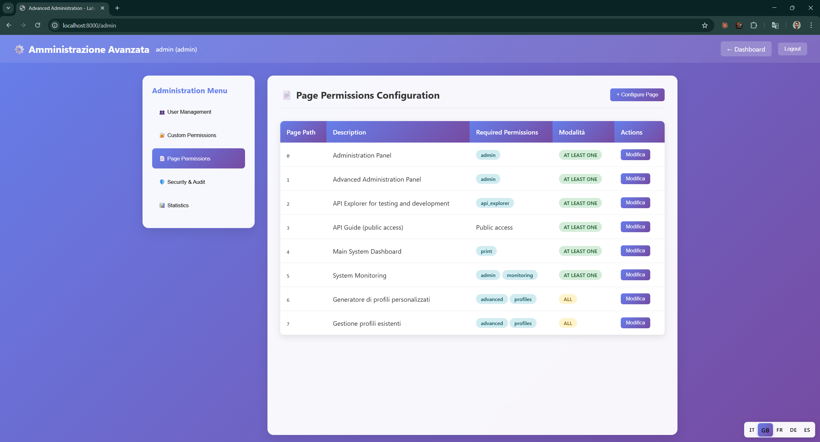Click Modifica for Advanced Administration Panel row

point(635,178)
